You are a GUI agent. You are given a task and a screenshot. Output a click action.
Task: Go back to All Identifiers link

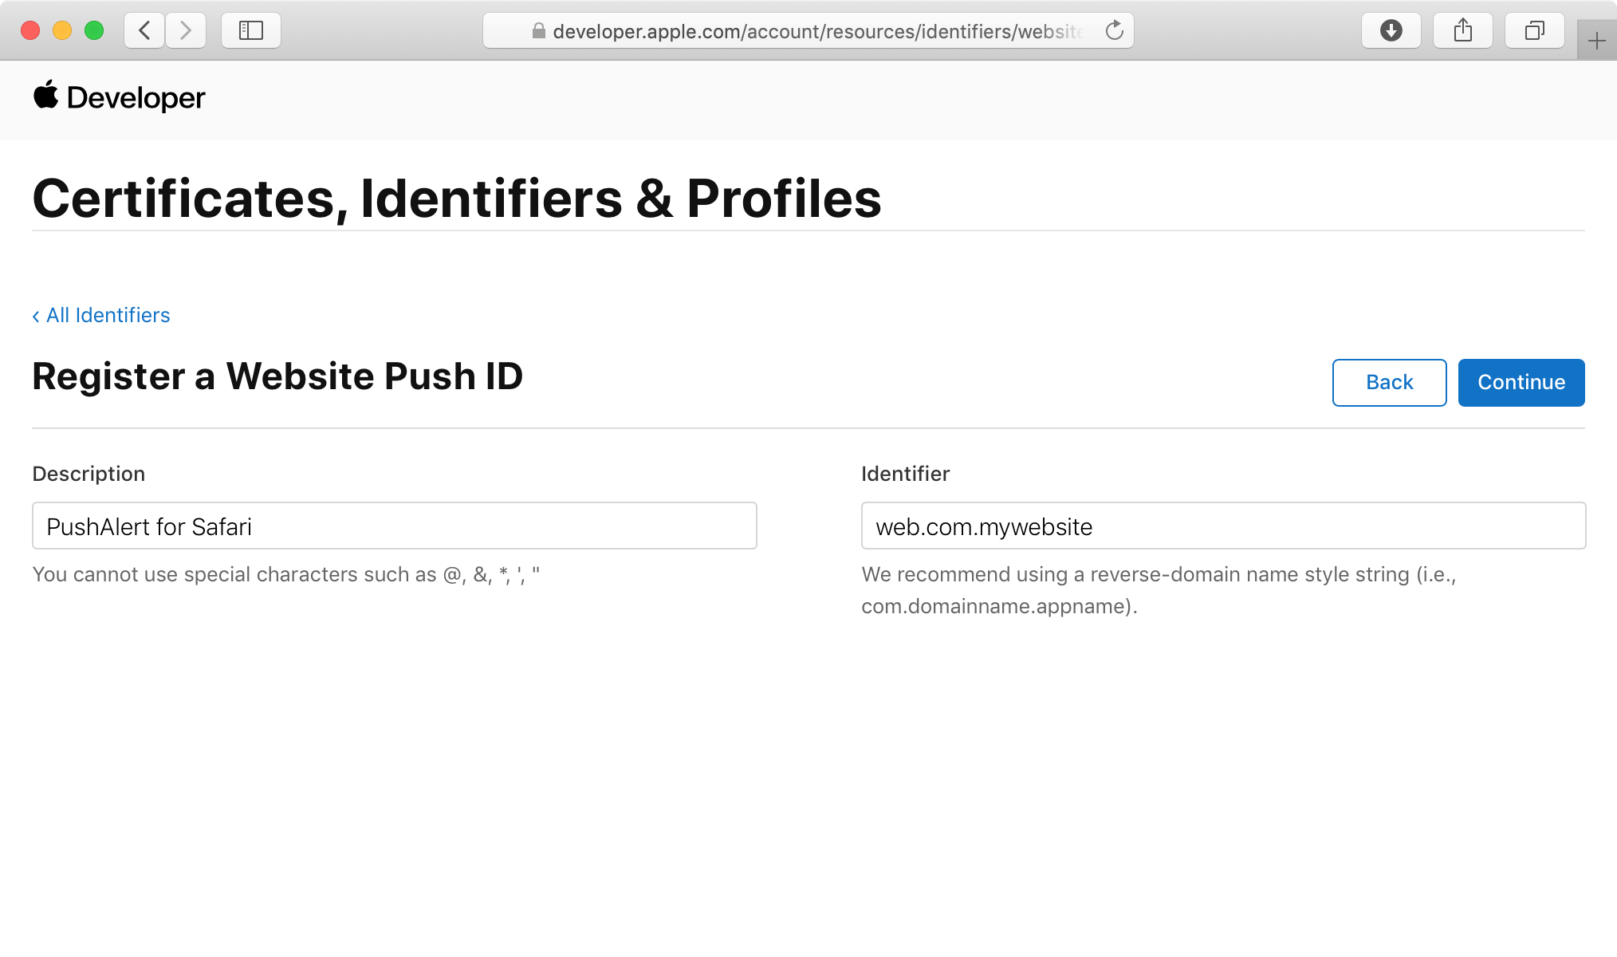point(101,315)
